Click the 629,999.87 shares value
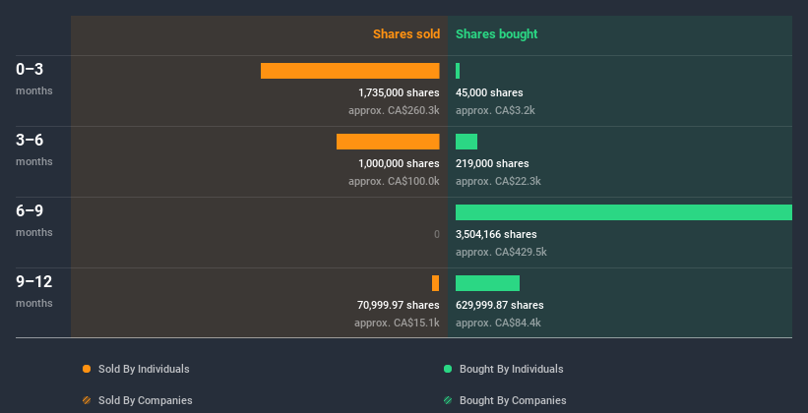 click(x=499, y=305)
